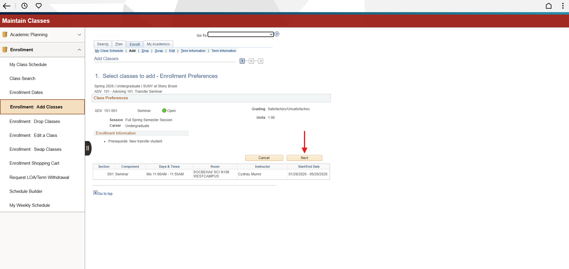Open the Drop subtab
The height and width of the screenshot is (269, 569).
tap(145, 51)
